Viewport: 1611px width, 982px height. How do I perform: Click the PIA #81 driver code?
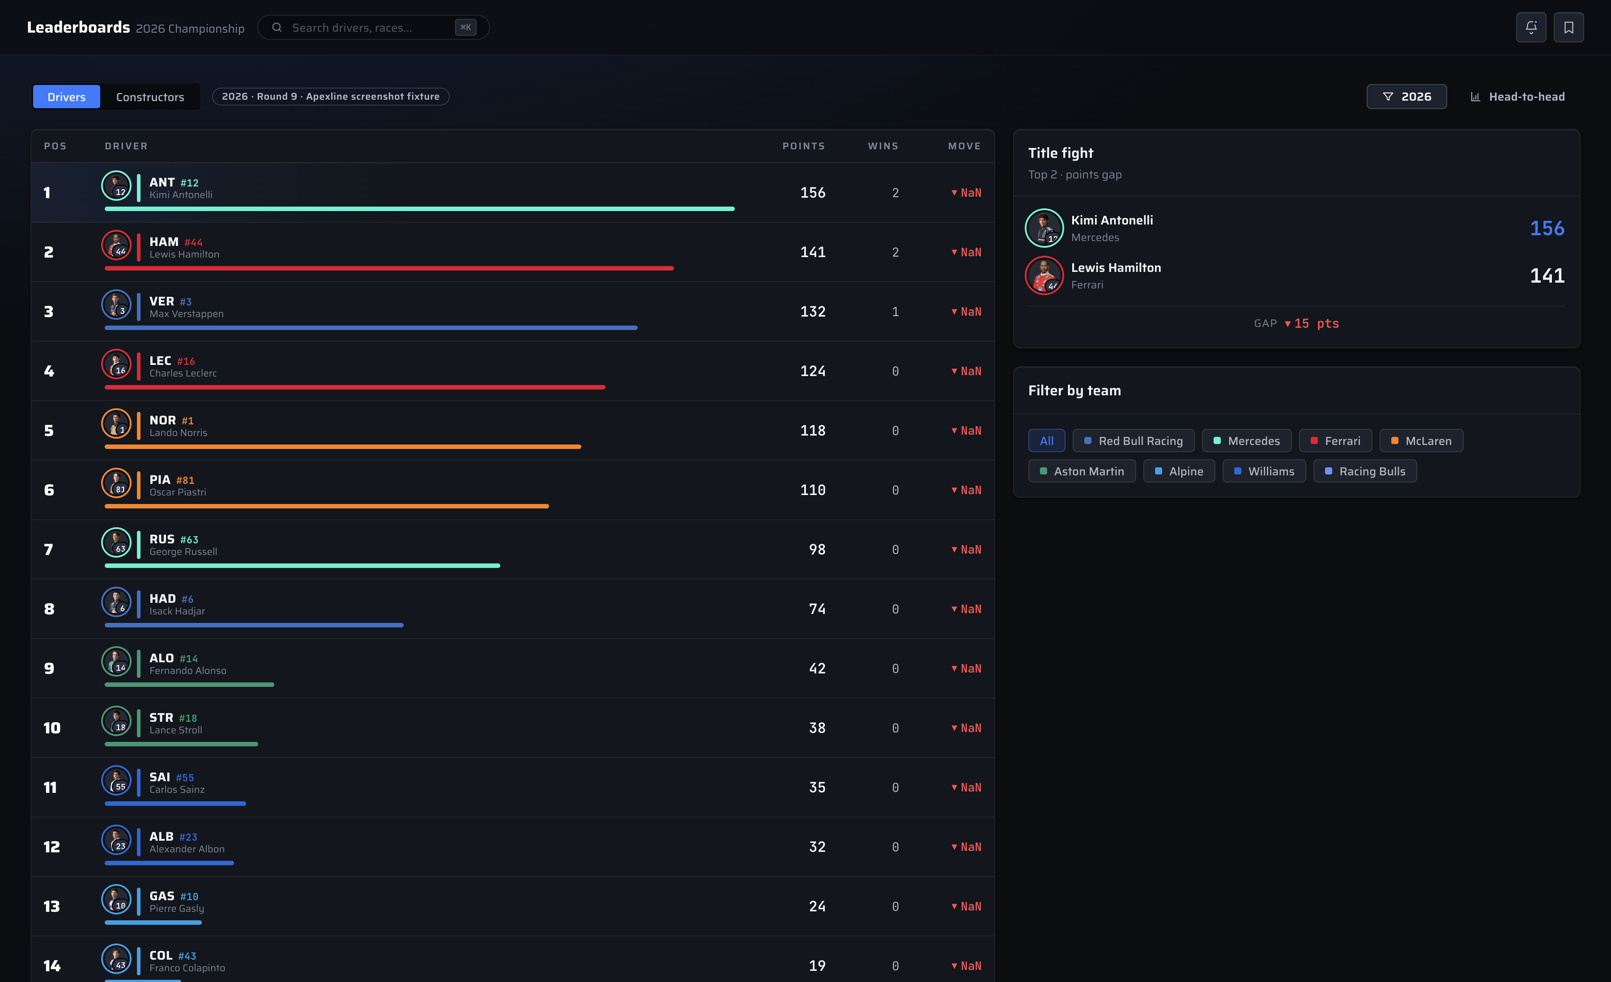tap(172, 479)
